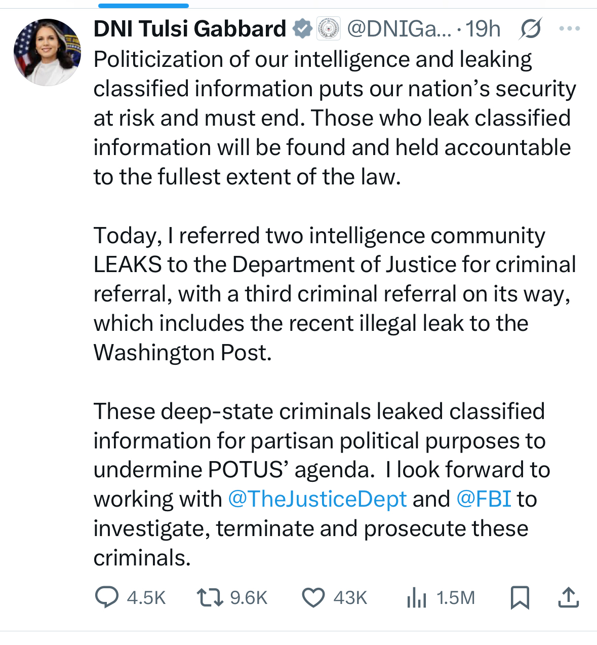Click the reply speech bubble icon
This screenshot has height=645, width=597.
tap(107, 597)
